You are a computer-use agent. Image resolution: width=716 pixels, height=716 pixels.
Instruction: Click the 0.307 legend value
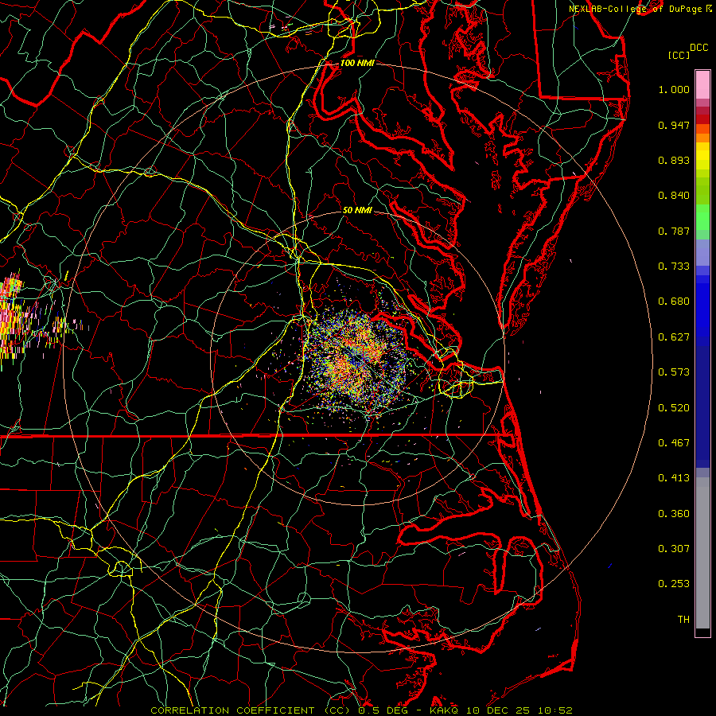click(x=674, y=549)
